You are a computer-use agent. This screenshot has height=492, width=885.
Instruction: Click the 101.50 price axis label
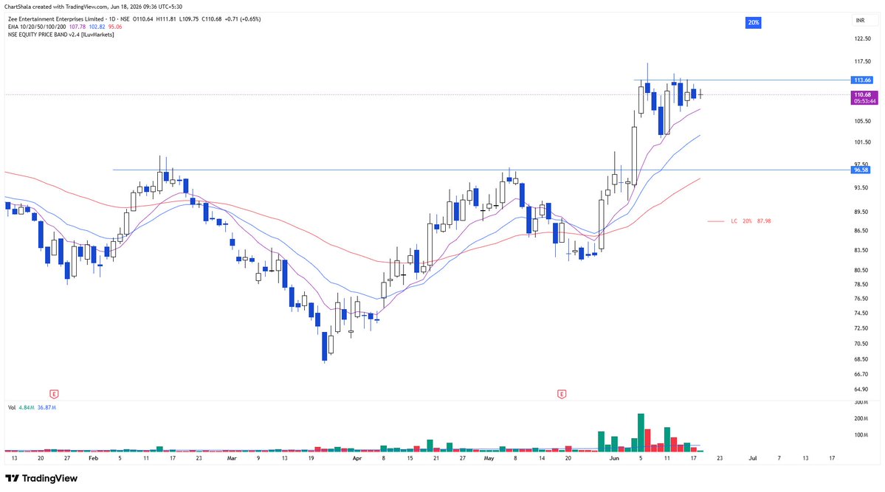(862, 142)
